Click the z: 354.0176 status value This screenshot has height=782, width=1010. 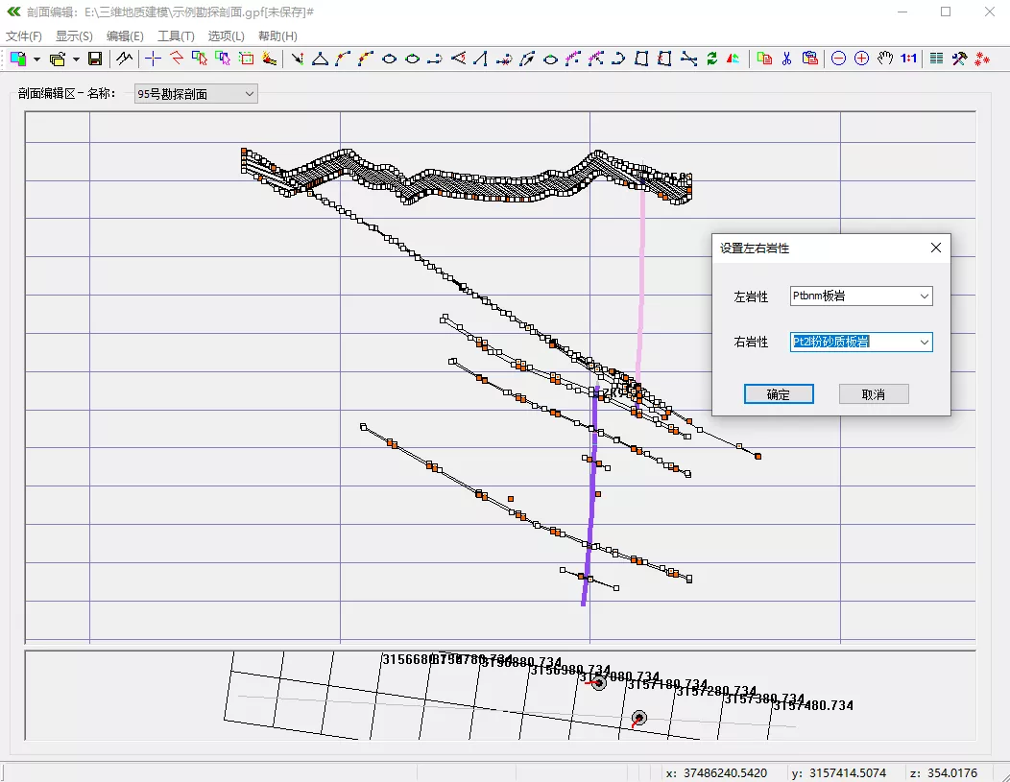[943, 773]
